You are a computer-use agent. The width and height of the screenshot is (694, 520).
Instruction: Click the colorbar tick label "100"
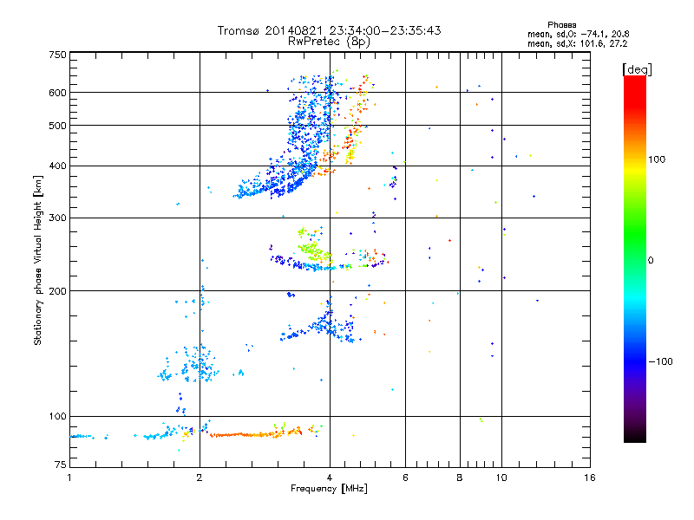point(657,159)
